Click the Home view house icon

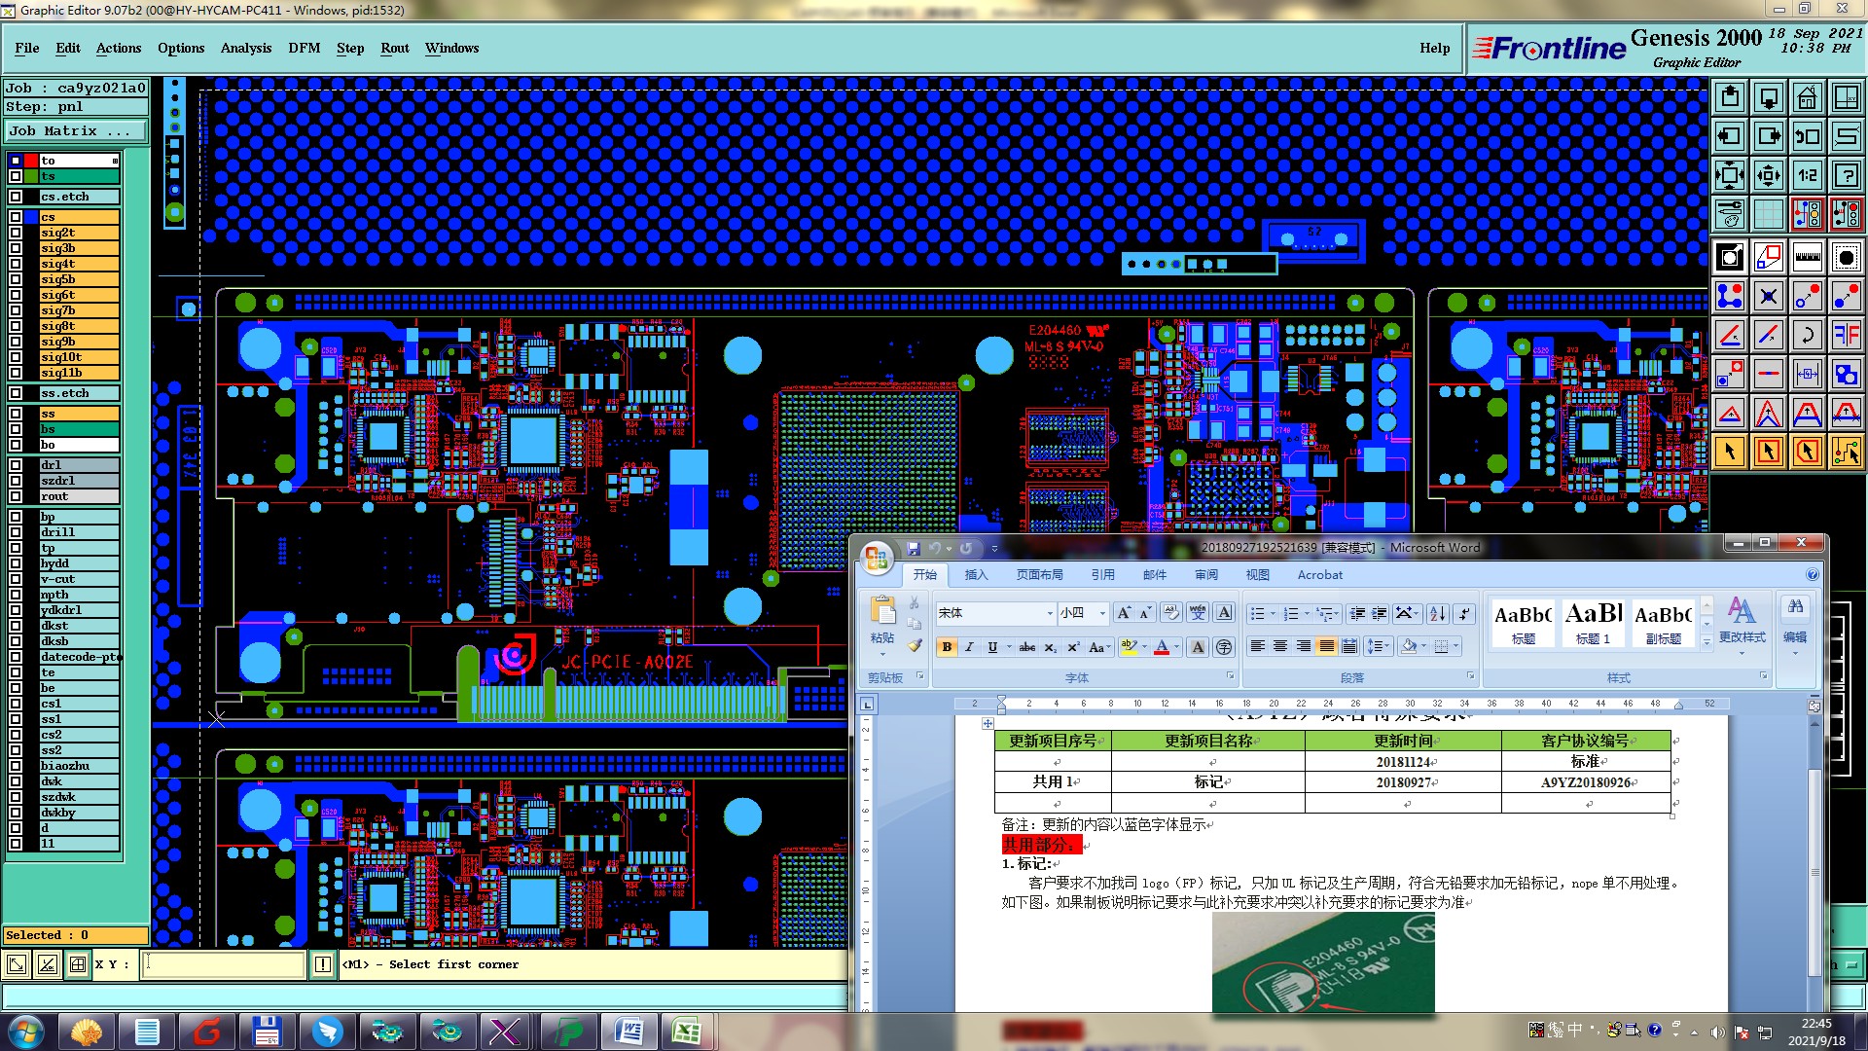pyautogui.click(x=1808, y=97)
